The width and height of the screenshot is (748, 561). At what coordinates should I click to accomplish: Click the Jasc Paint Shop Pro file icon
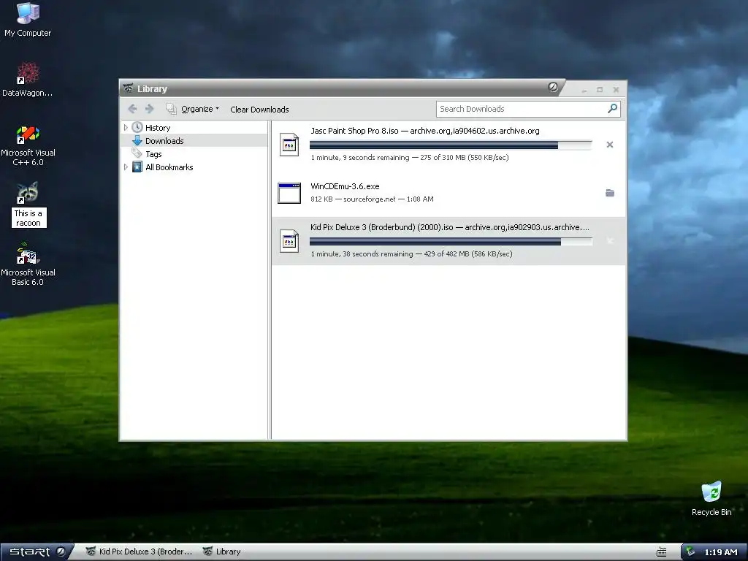tap(289, 145)
